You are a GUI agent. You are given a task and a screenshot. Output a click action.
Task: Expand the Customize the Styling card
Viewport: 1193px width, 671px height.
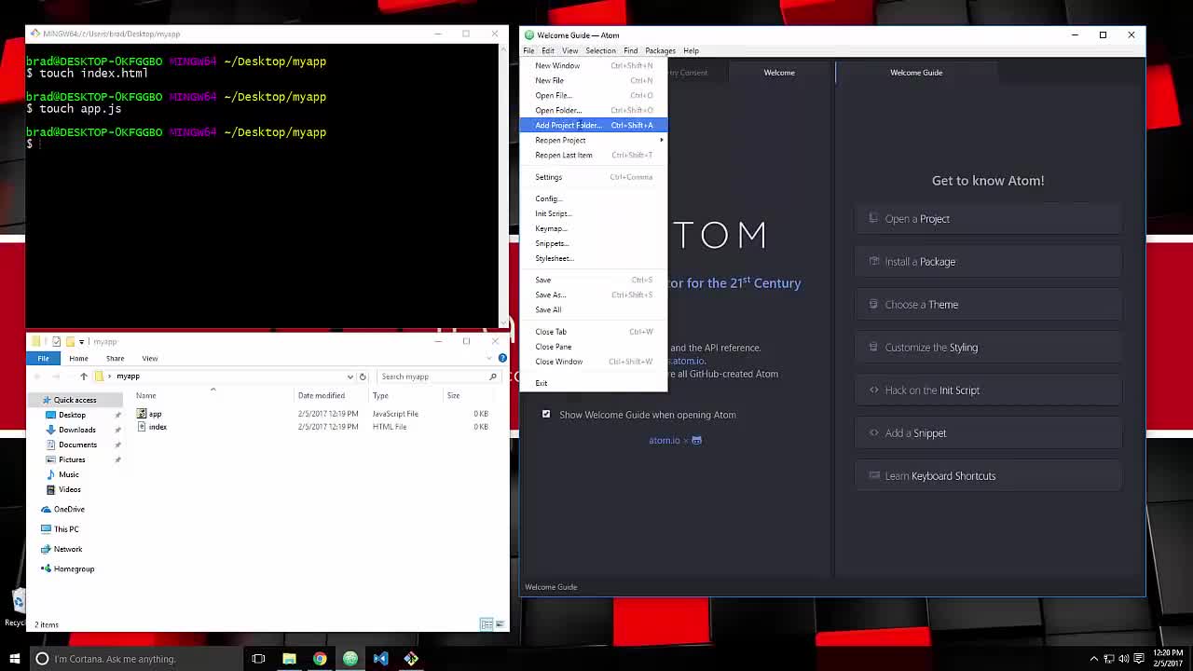[x=988, y=348]
